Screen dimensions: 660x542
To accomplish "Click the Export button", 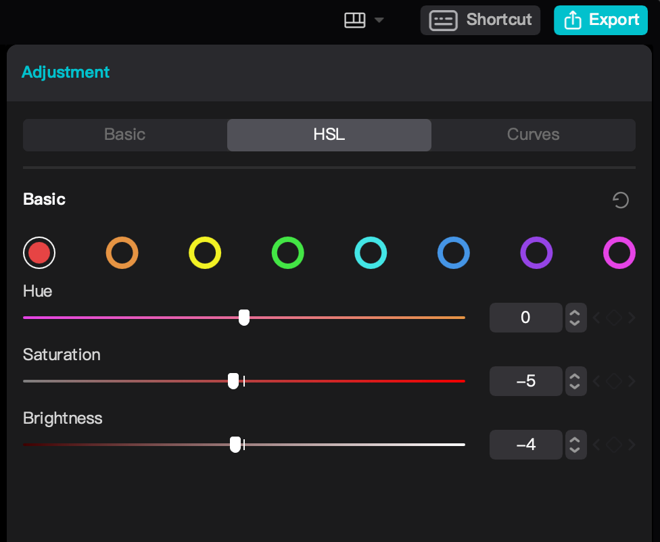I will [x=600, y=20].
